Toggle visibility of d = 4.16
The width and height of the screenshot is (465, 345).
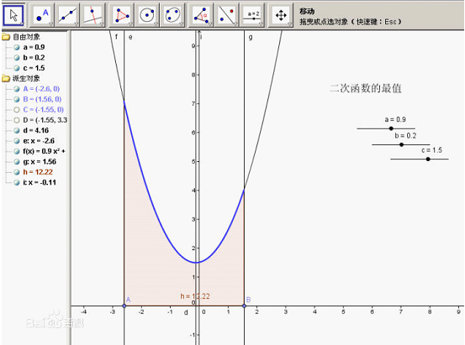pos(17,131)
